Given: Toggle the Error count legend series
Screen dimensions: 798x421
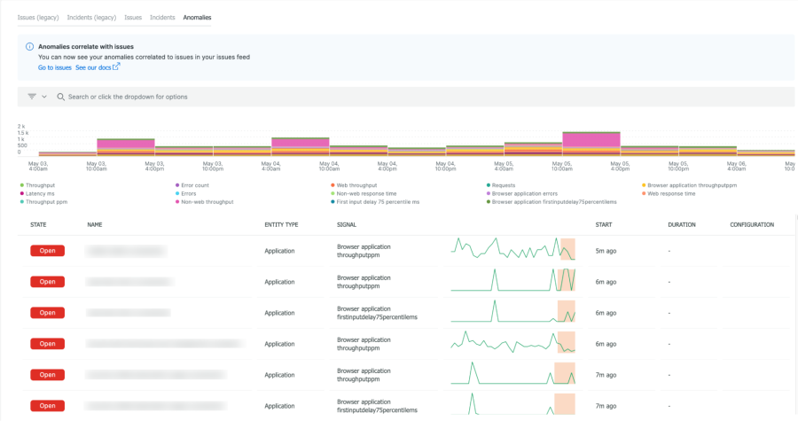Looking at the screenshot, I should point(194,184).
